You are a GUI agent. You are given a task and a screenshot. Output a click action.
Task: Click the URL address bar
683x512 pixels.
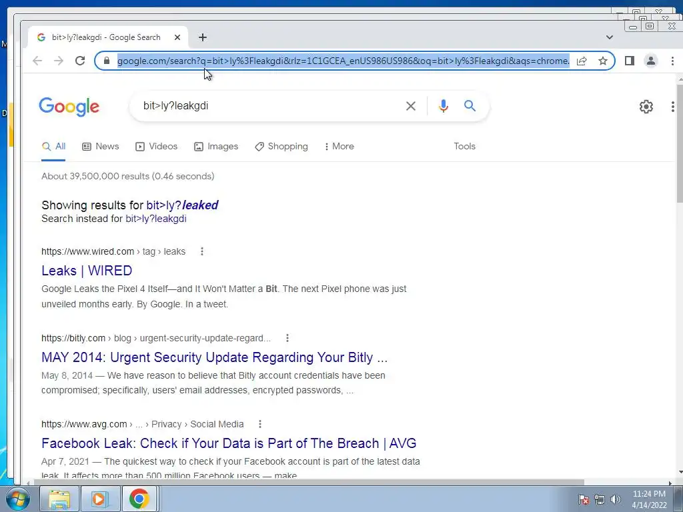pos(344,61)
